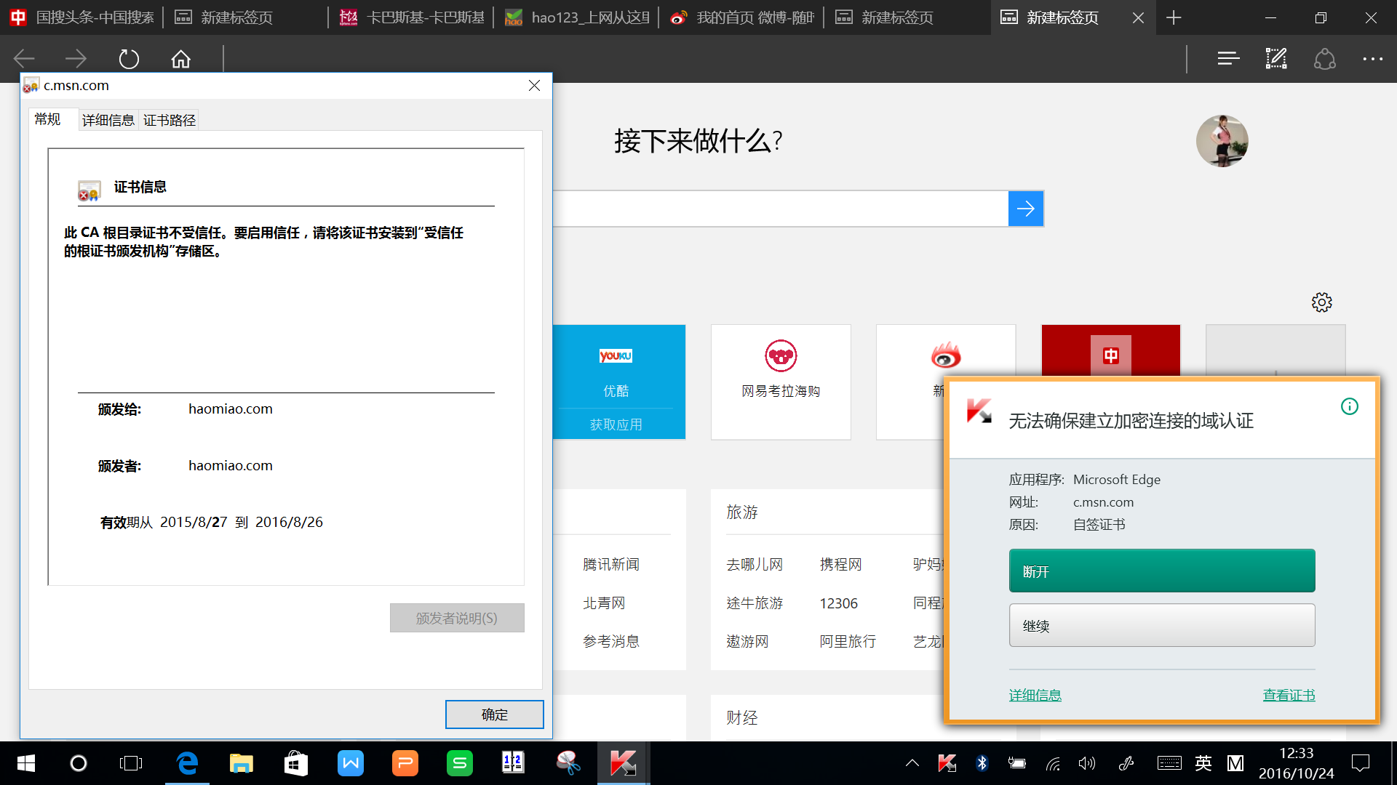Submit search with blue arrow button
The image size is (1397, 785).
1026,209
